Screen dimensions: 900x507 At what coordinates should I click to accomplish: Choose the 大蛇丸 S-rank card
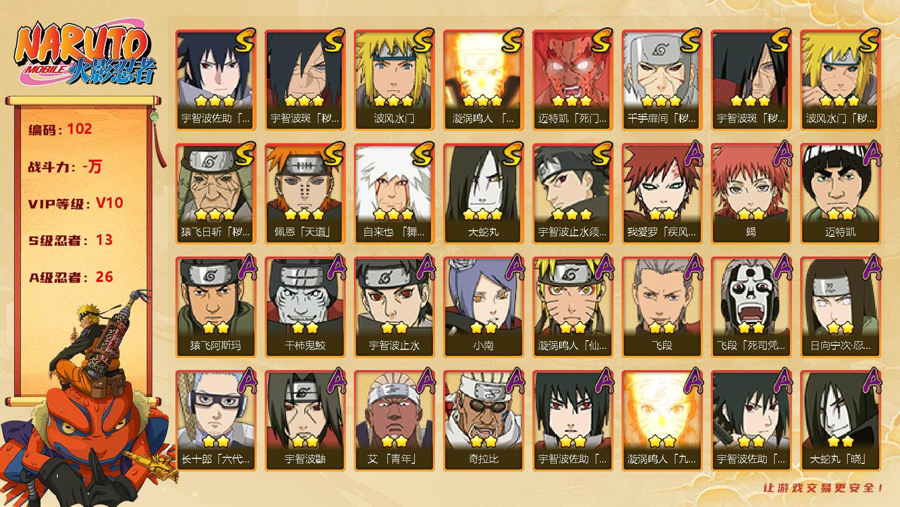pos(483,193)
